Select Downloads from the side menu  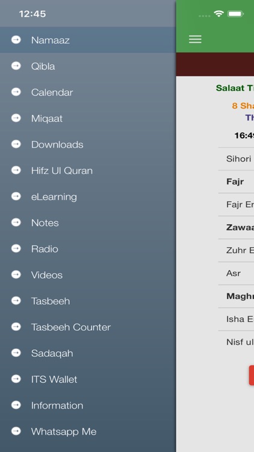pyautogui.click(x=88, y=145)
